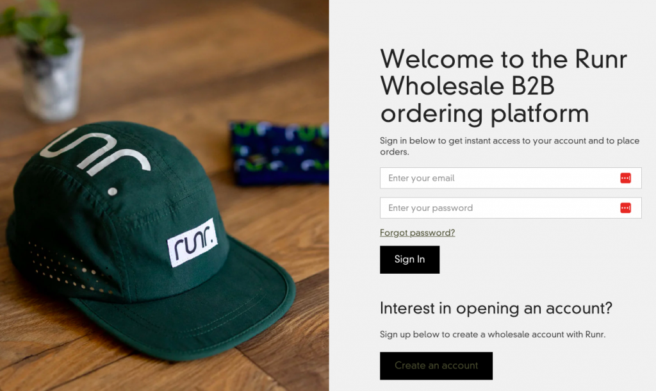Open the Forgot password? link

click(x=417, y=233)
